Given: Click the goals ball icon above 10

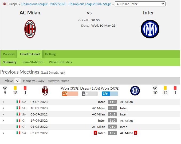Looking at the screenshot, I should pyautogui.click(x=155, y=88).
